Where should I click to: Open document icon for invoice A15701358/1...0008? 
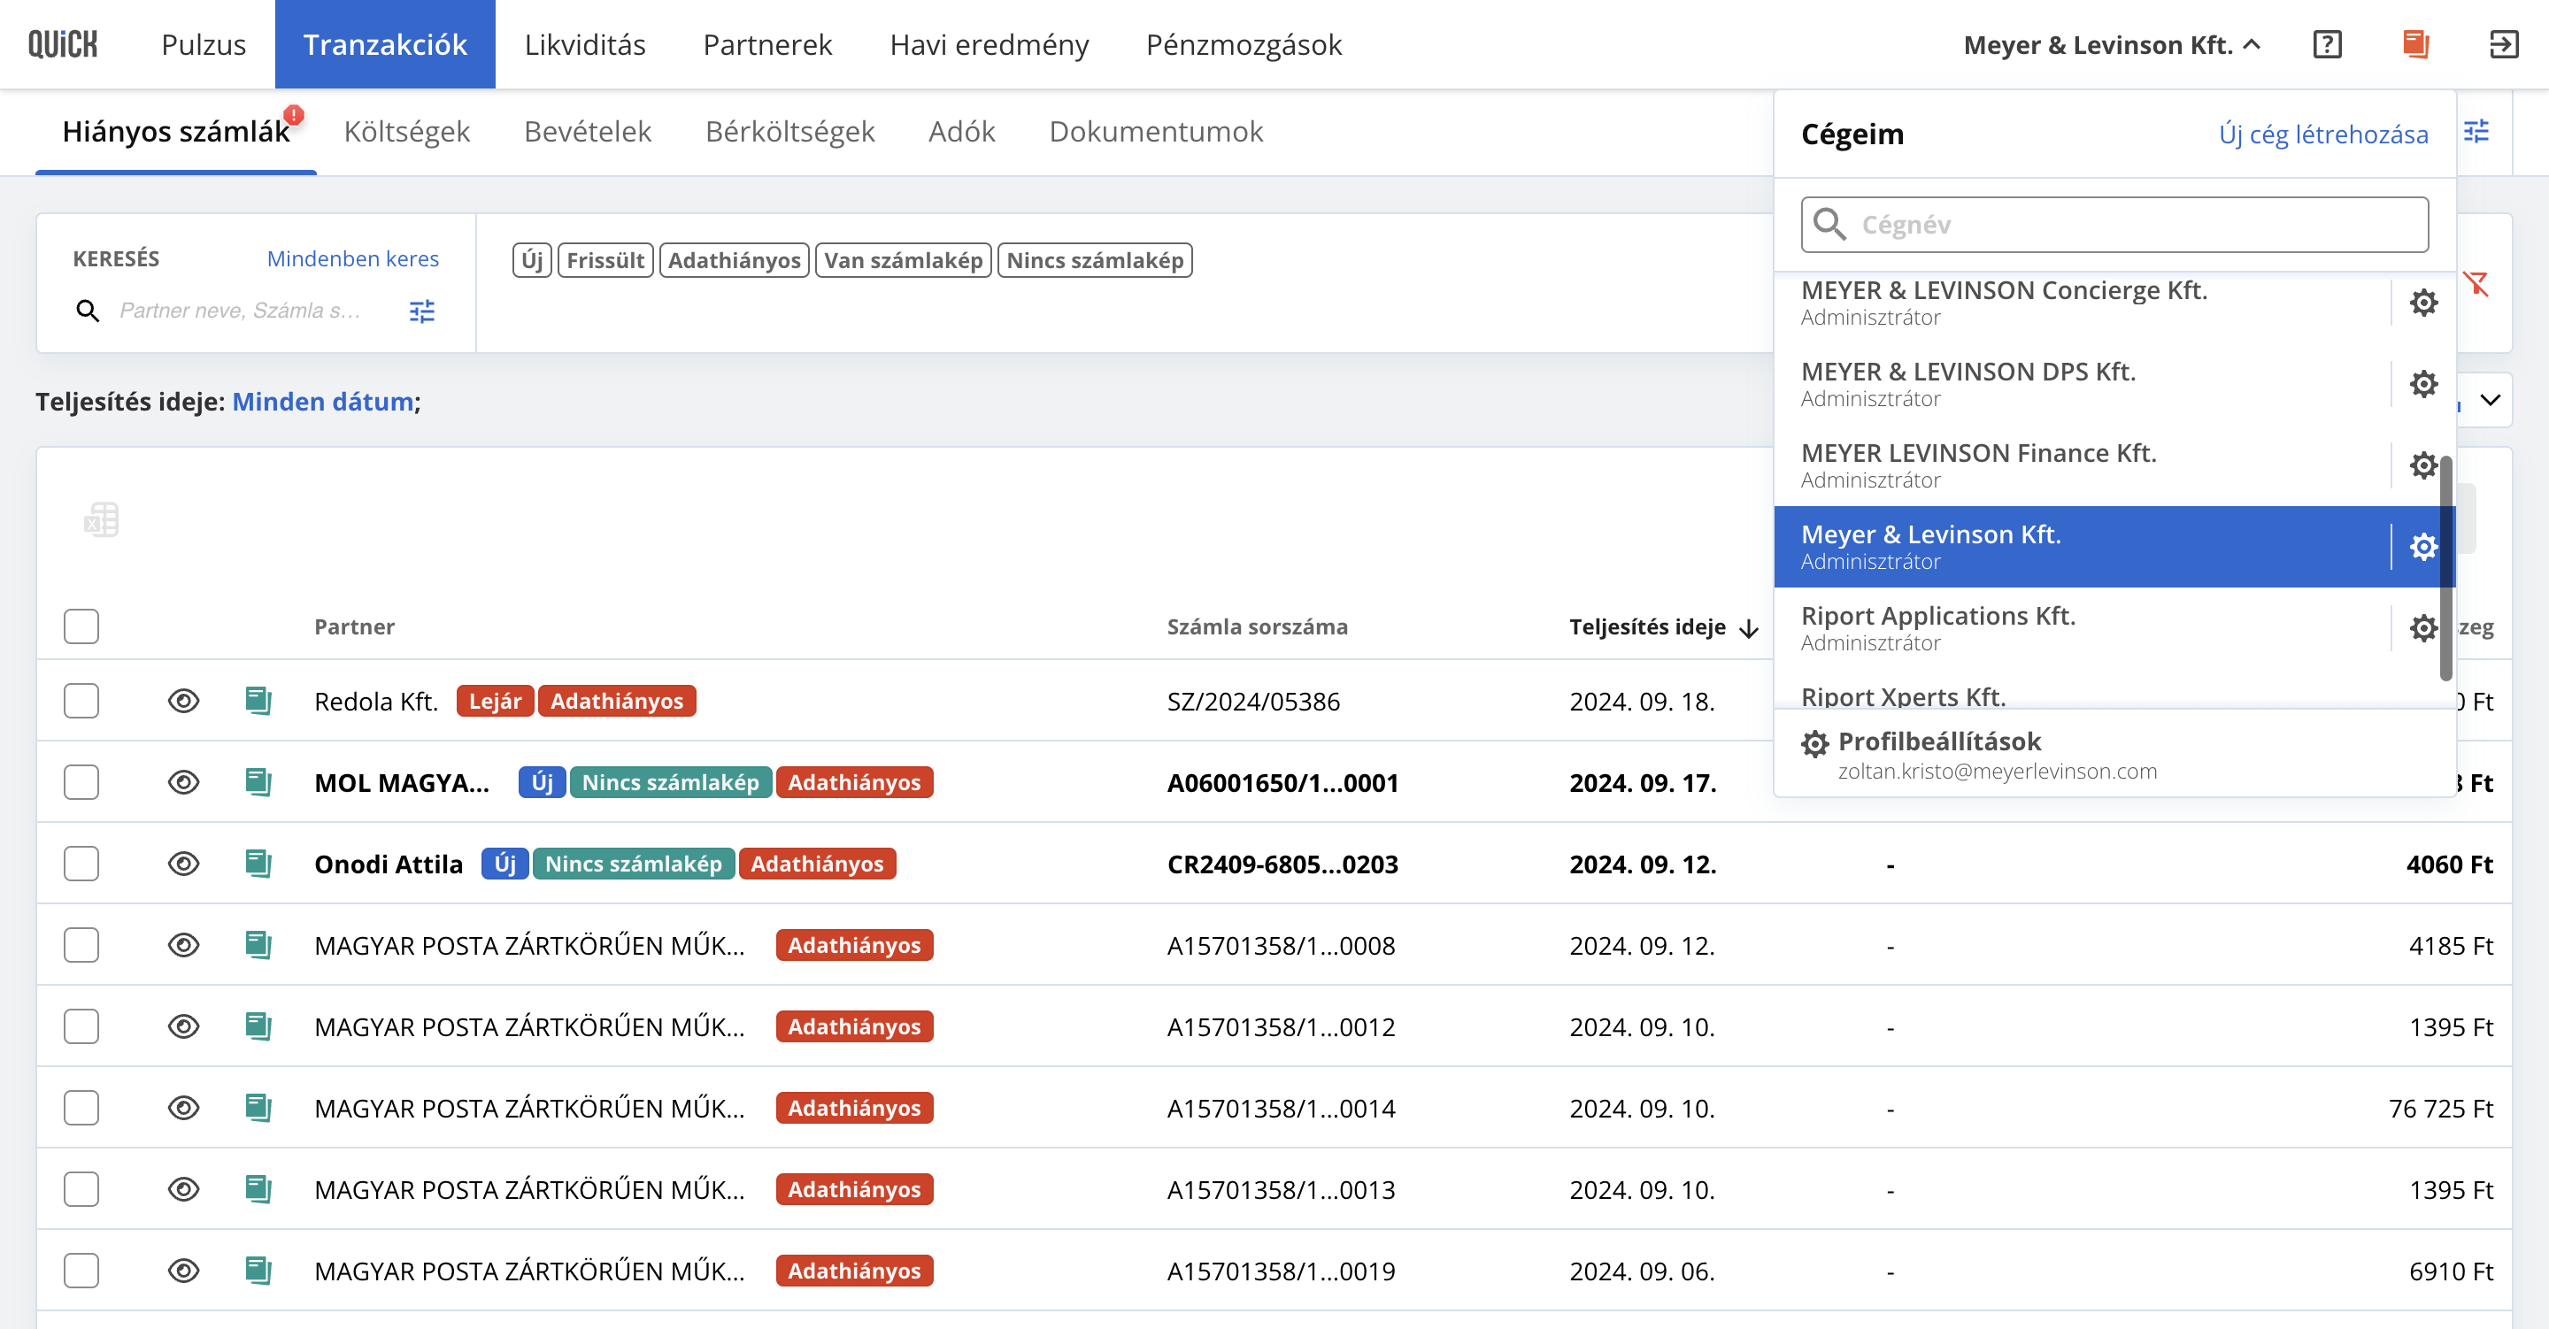[x=258, y=945]
